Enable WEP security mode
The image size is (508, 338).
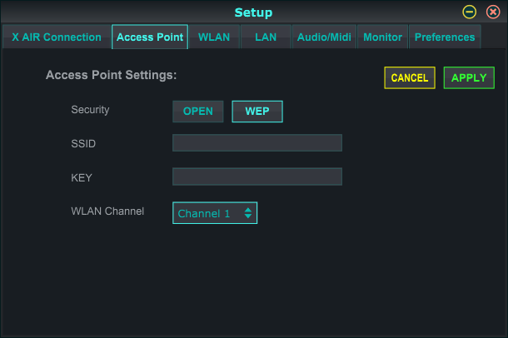(x=257, y=112)
